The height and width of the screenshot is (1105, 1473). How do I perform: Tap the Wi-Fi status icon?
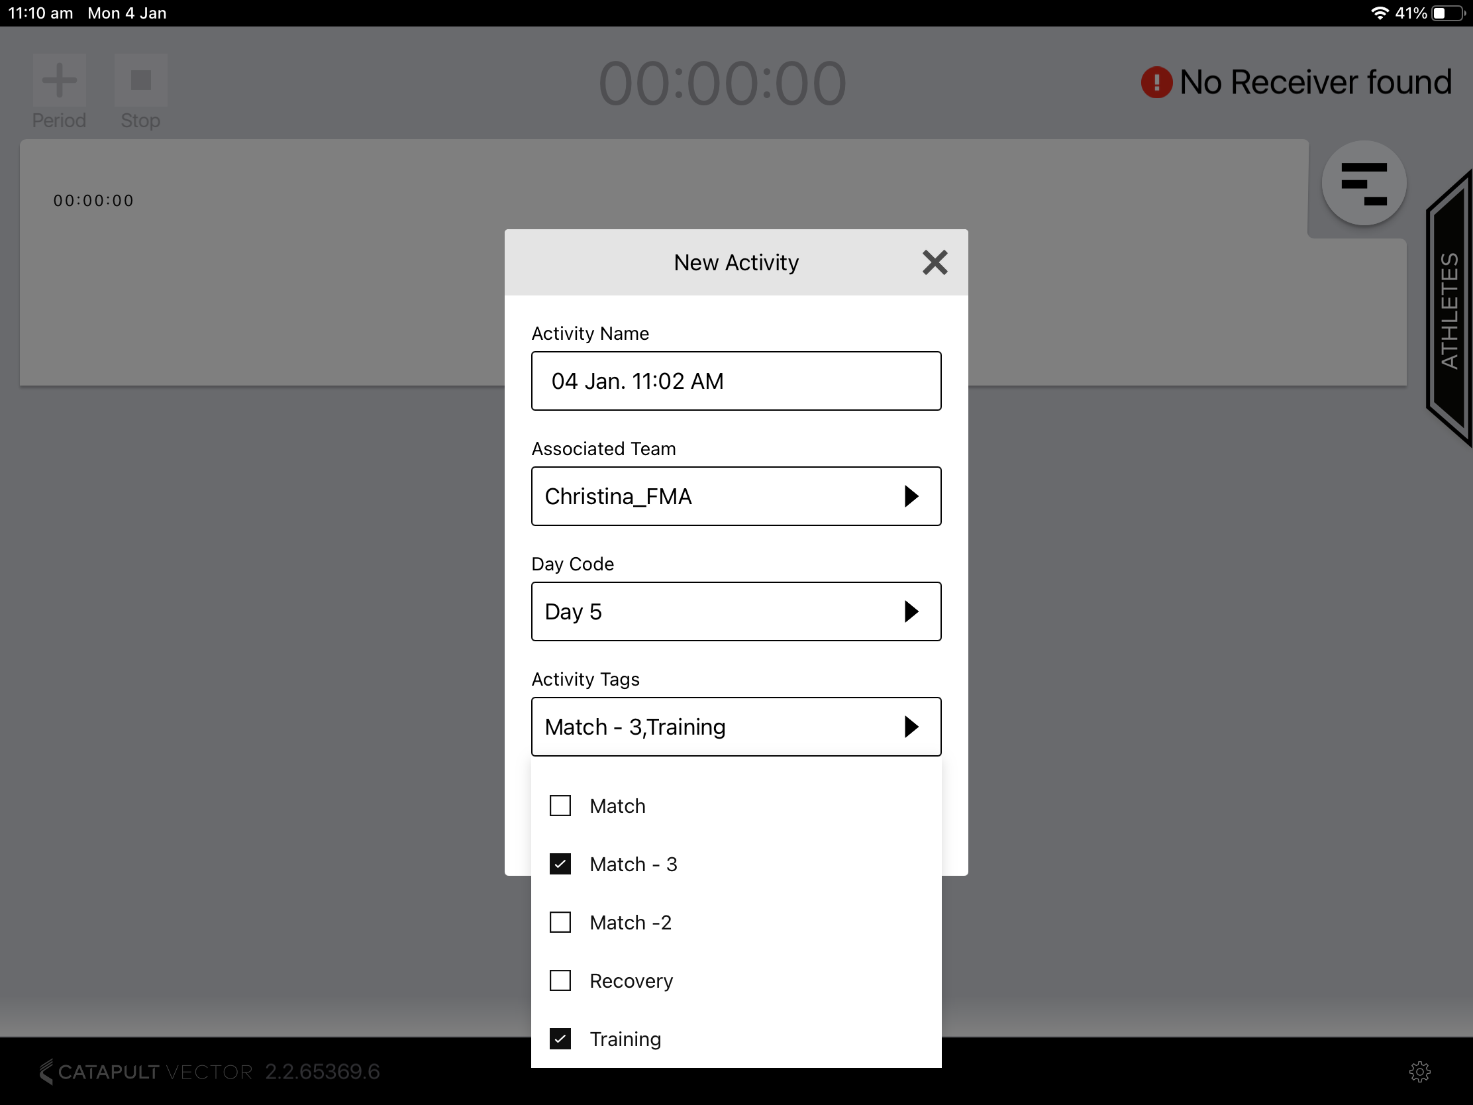(1380, 13)
